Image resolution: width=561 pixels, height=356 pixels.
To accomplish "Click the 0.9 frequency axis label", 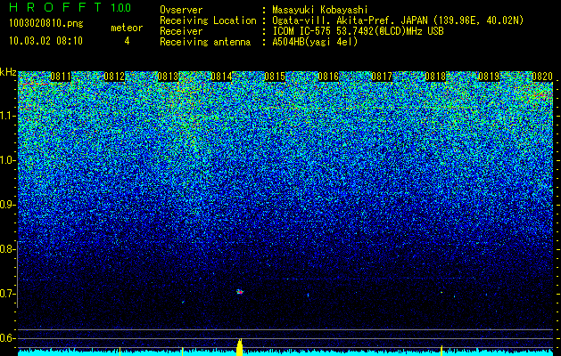I will [7, 205].
